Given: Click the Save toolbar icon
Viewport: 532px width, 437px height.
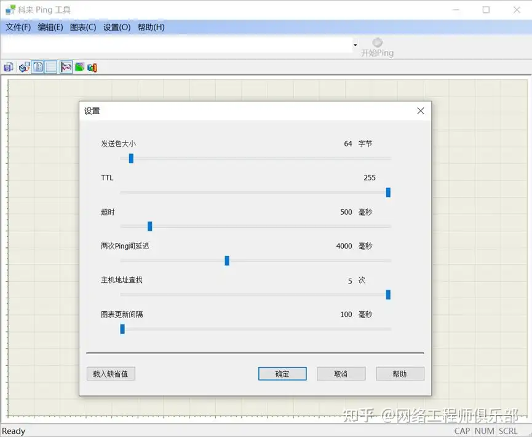Looking at the screenshot, I should 8,67.
